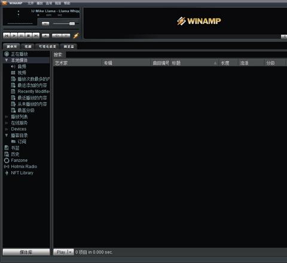This screenshot has width=287, height=263.
Task: Pause the current track
Action: (22, 36)
